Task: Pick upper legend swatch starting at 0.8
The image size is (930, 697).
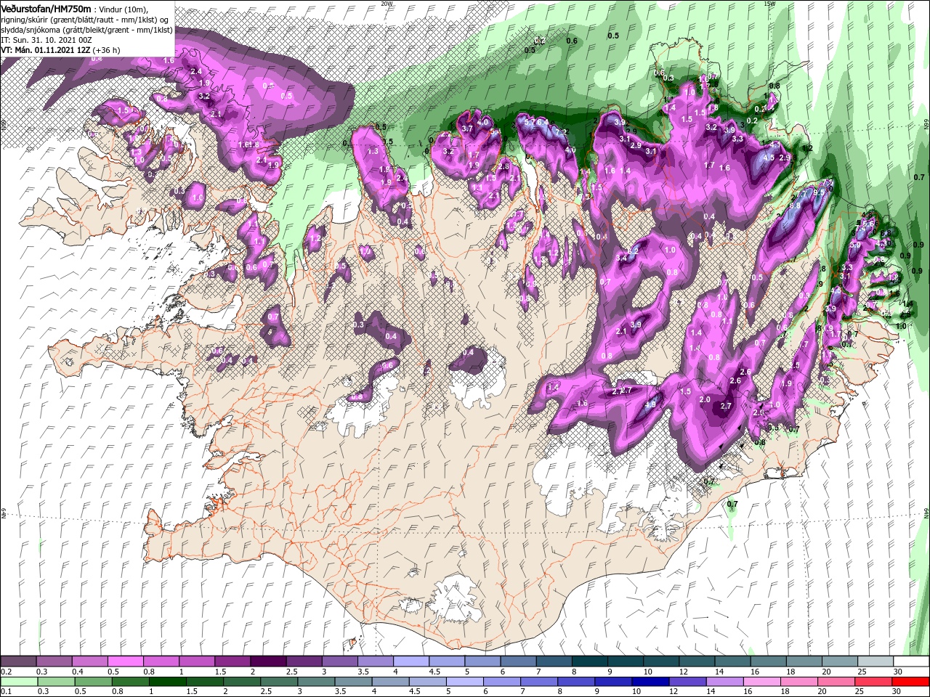Action: click(161, 661)
